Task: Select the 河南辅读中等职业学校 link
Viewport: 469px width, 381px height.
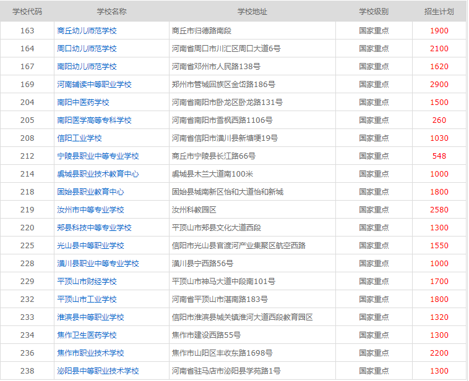Action: 94,84
